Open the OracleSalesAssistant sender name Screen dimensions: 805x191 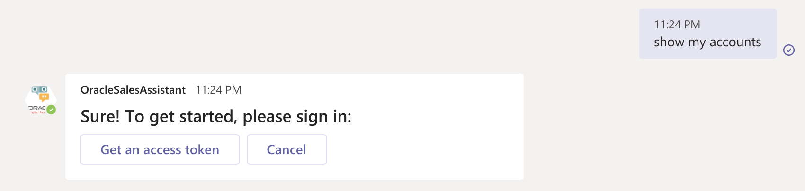[133, 90]
